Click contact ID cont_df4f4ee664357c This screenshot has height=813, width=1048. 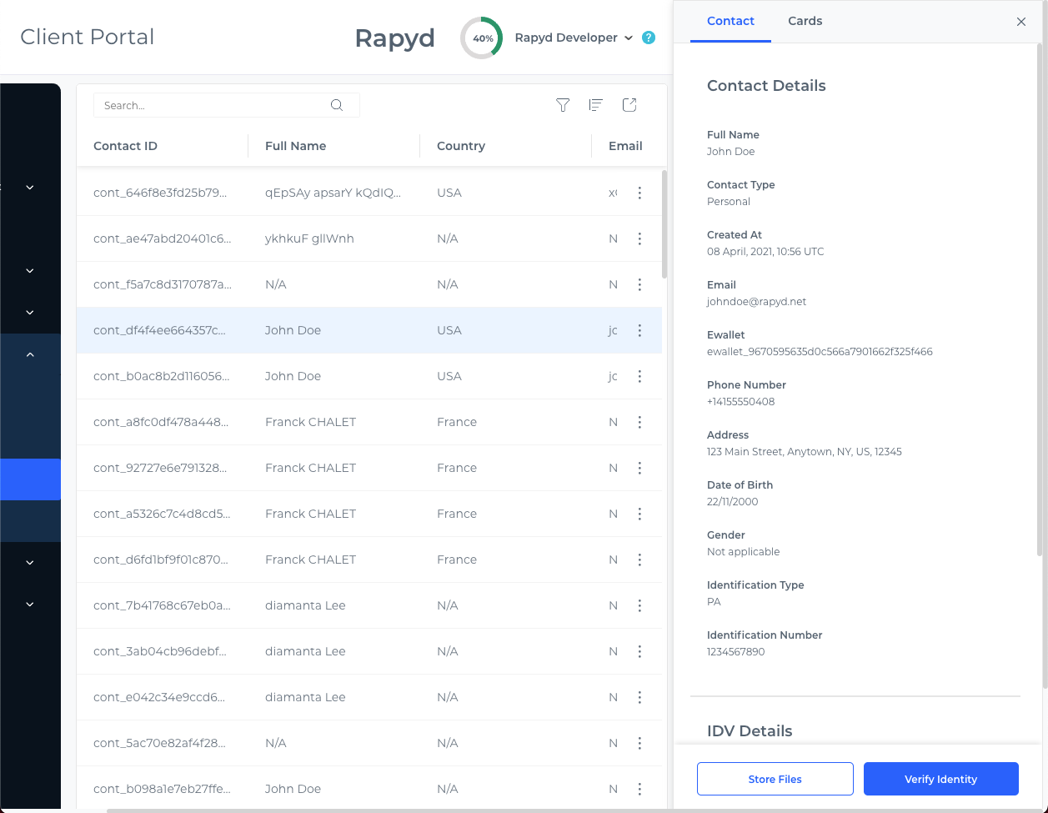pyautogui.click(x=159, y=330)
